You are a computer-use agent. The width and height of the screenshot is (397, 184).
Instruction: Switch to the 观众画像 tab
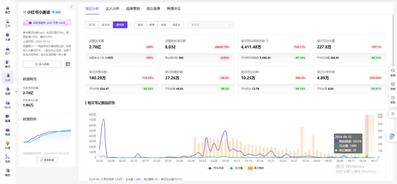[153, 8]
